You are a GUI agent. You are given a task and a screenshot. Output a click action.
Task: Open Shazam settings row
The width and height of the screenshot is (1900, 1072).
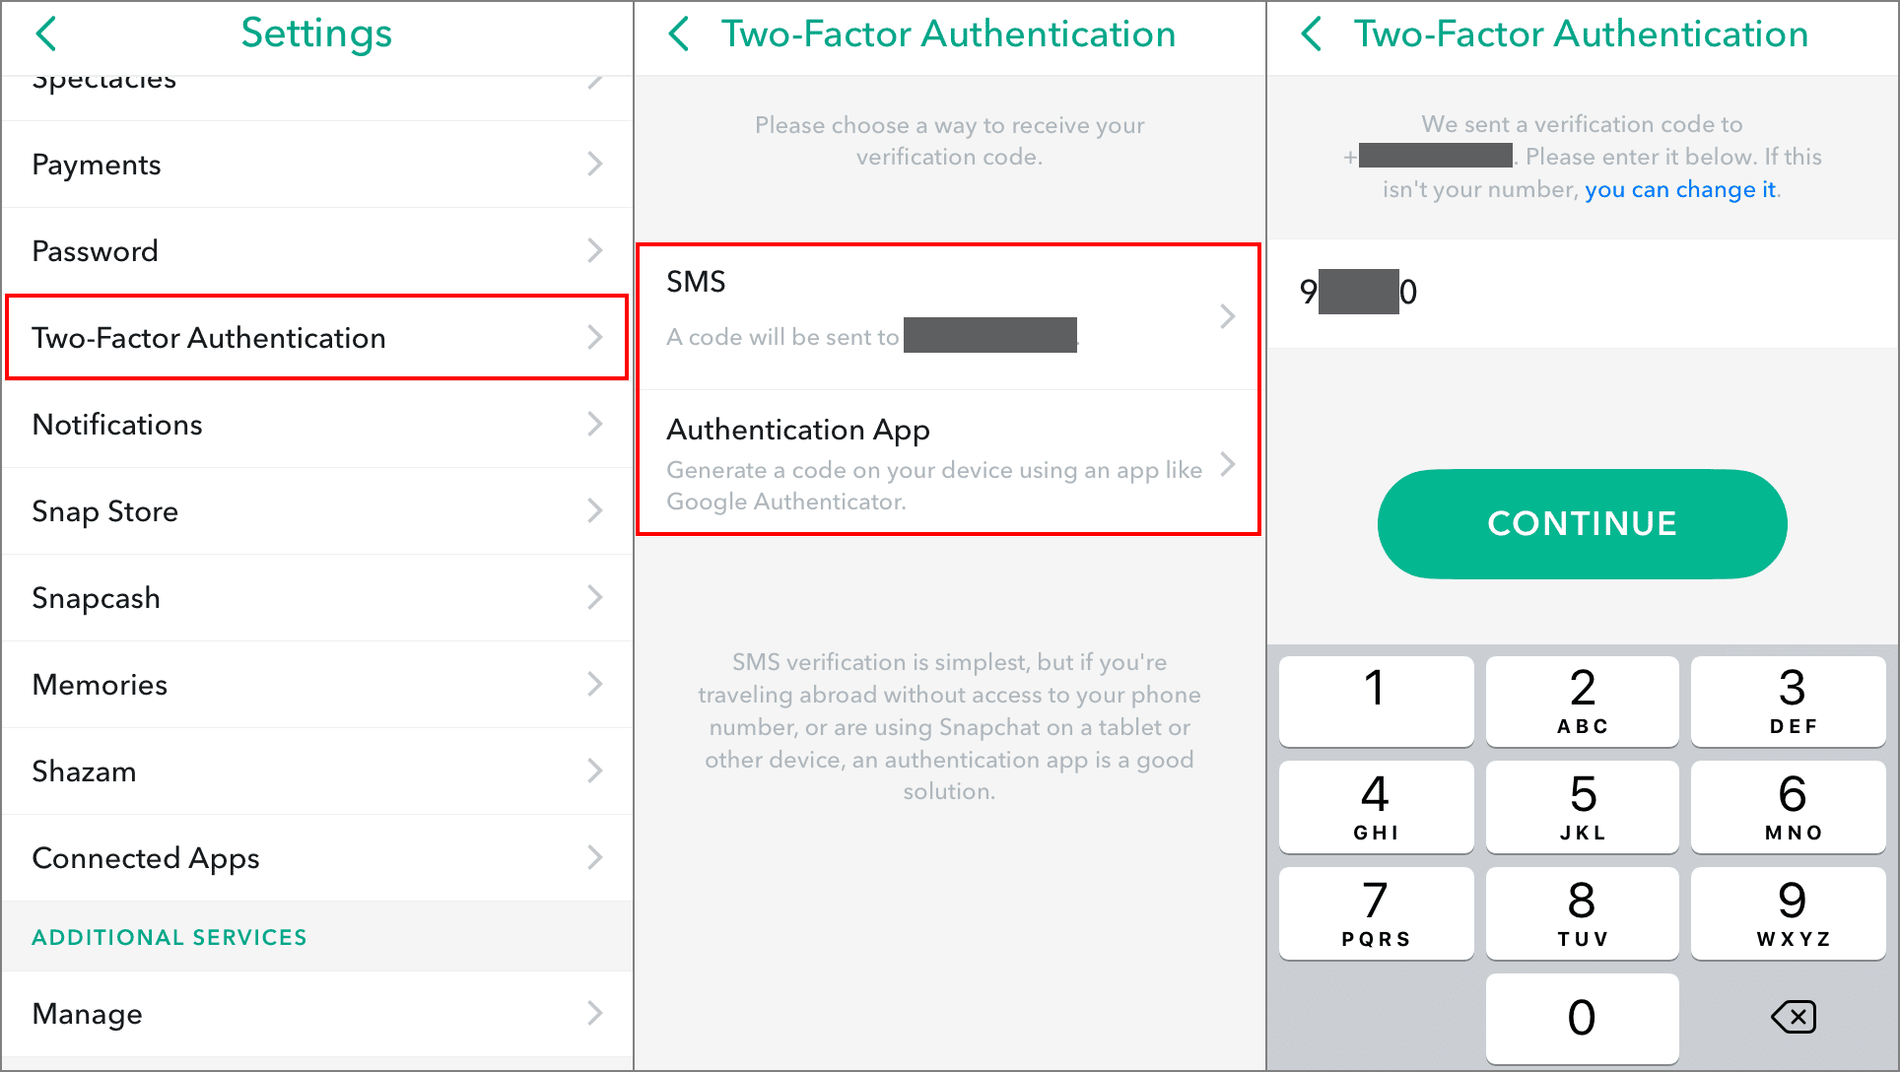click(316, 770)
